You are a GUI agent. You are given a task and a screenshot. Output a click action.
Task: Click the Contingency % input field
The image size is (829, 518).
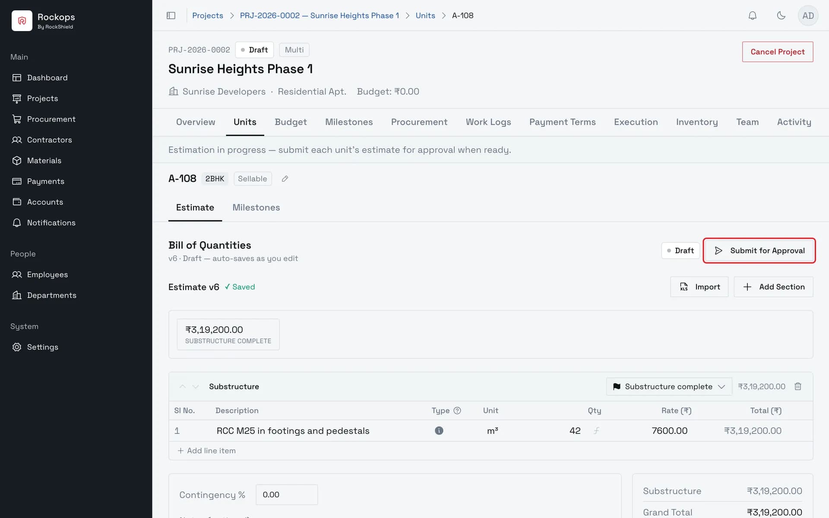click(287, 495)
